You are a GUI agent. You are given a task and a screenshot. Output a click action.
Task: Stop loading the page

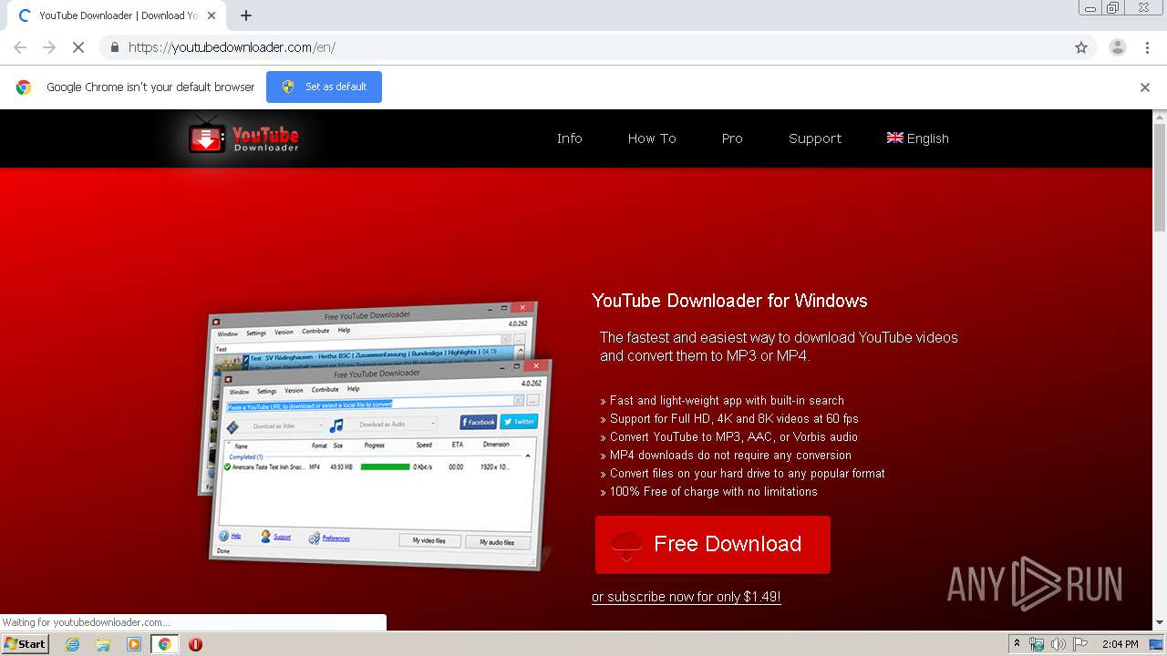(77, 47)
